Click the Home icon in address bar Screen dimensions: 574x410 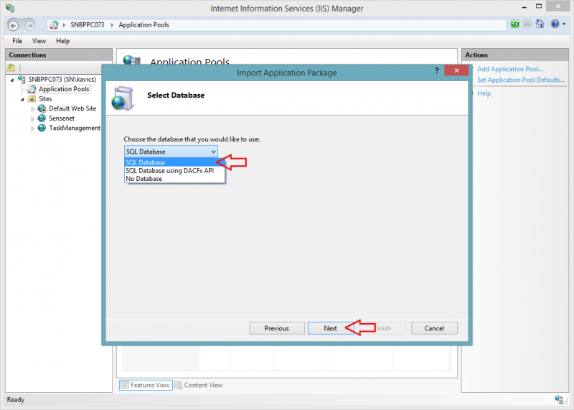click(540, 24)
